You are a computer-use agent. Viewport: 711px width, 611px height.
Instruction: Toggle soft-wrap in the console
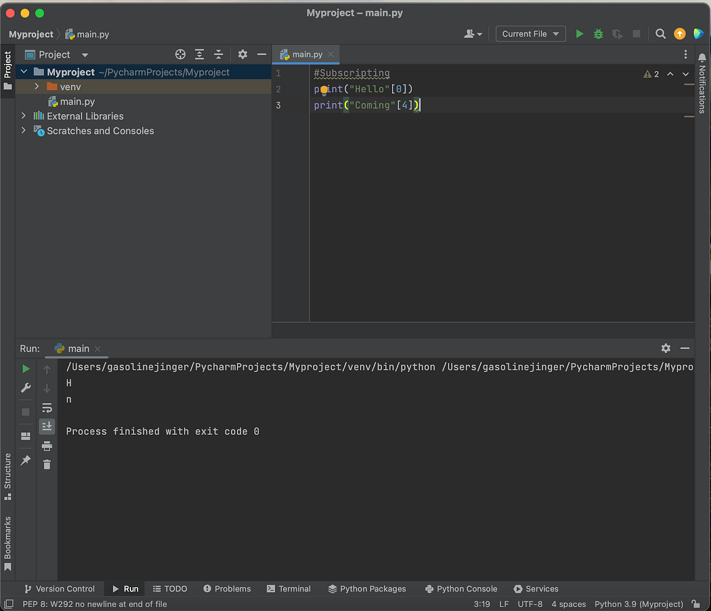[47, 407]
